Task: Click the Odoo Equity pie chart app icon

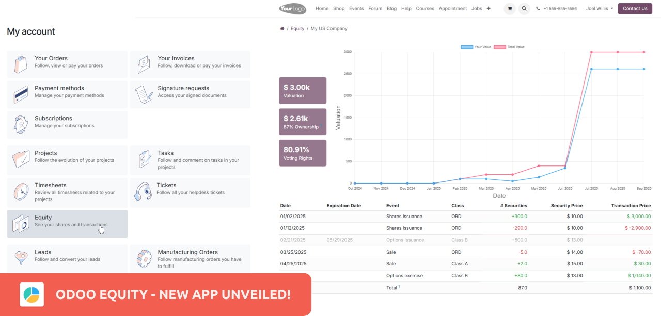Action: 32,294
